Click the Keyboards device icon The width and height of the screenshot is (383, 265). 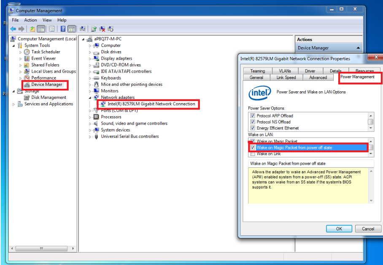(97, 78)
